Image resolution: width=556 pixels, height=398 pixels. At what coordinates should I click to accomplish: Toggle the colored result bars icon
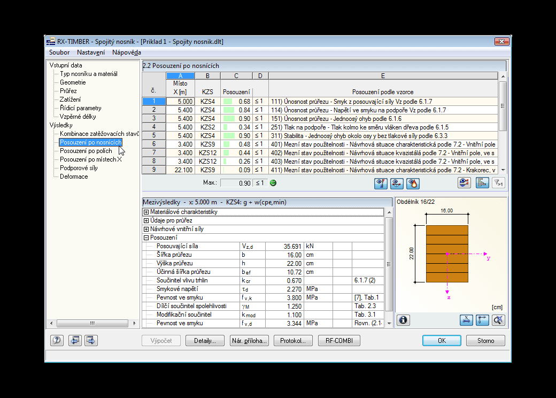tap(482, 183)
